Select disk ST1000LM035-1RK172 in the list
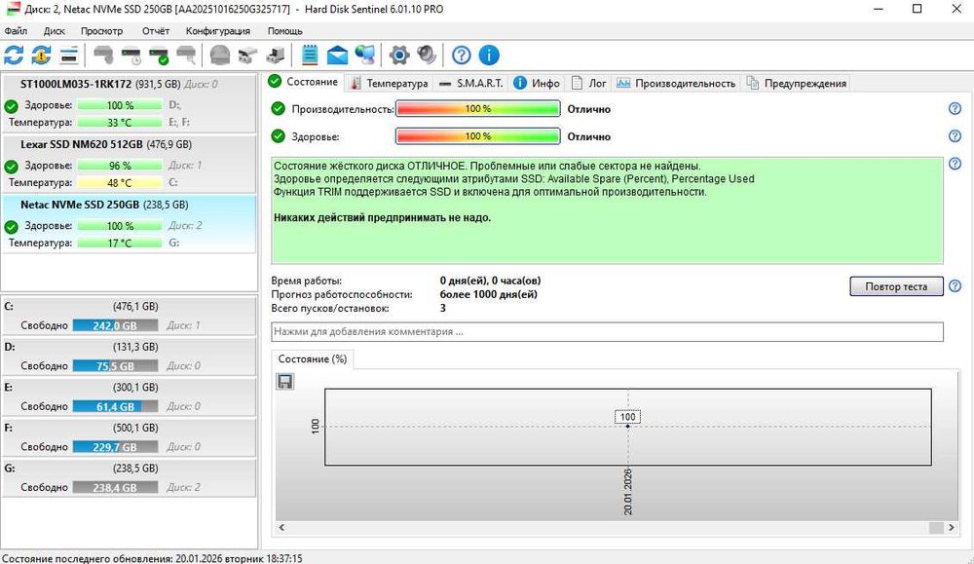Screen dimensions: 974x564 pyautogui.click(x=130, y=102)
